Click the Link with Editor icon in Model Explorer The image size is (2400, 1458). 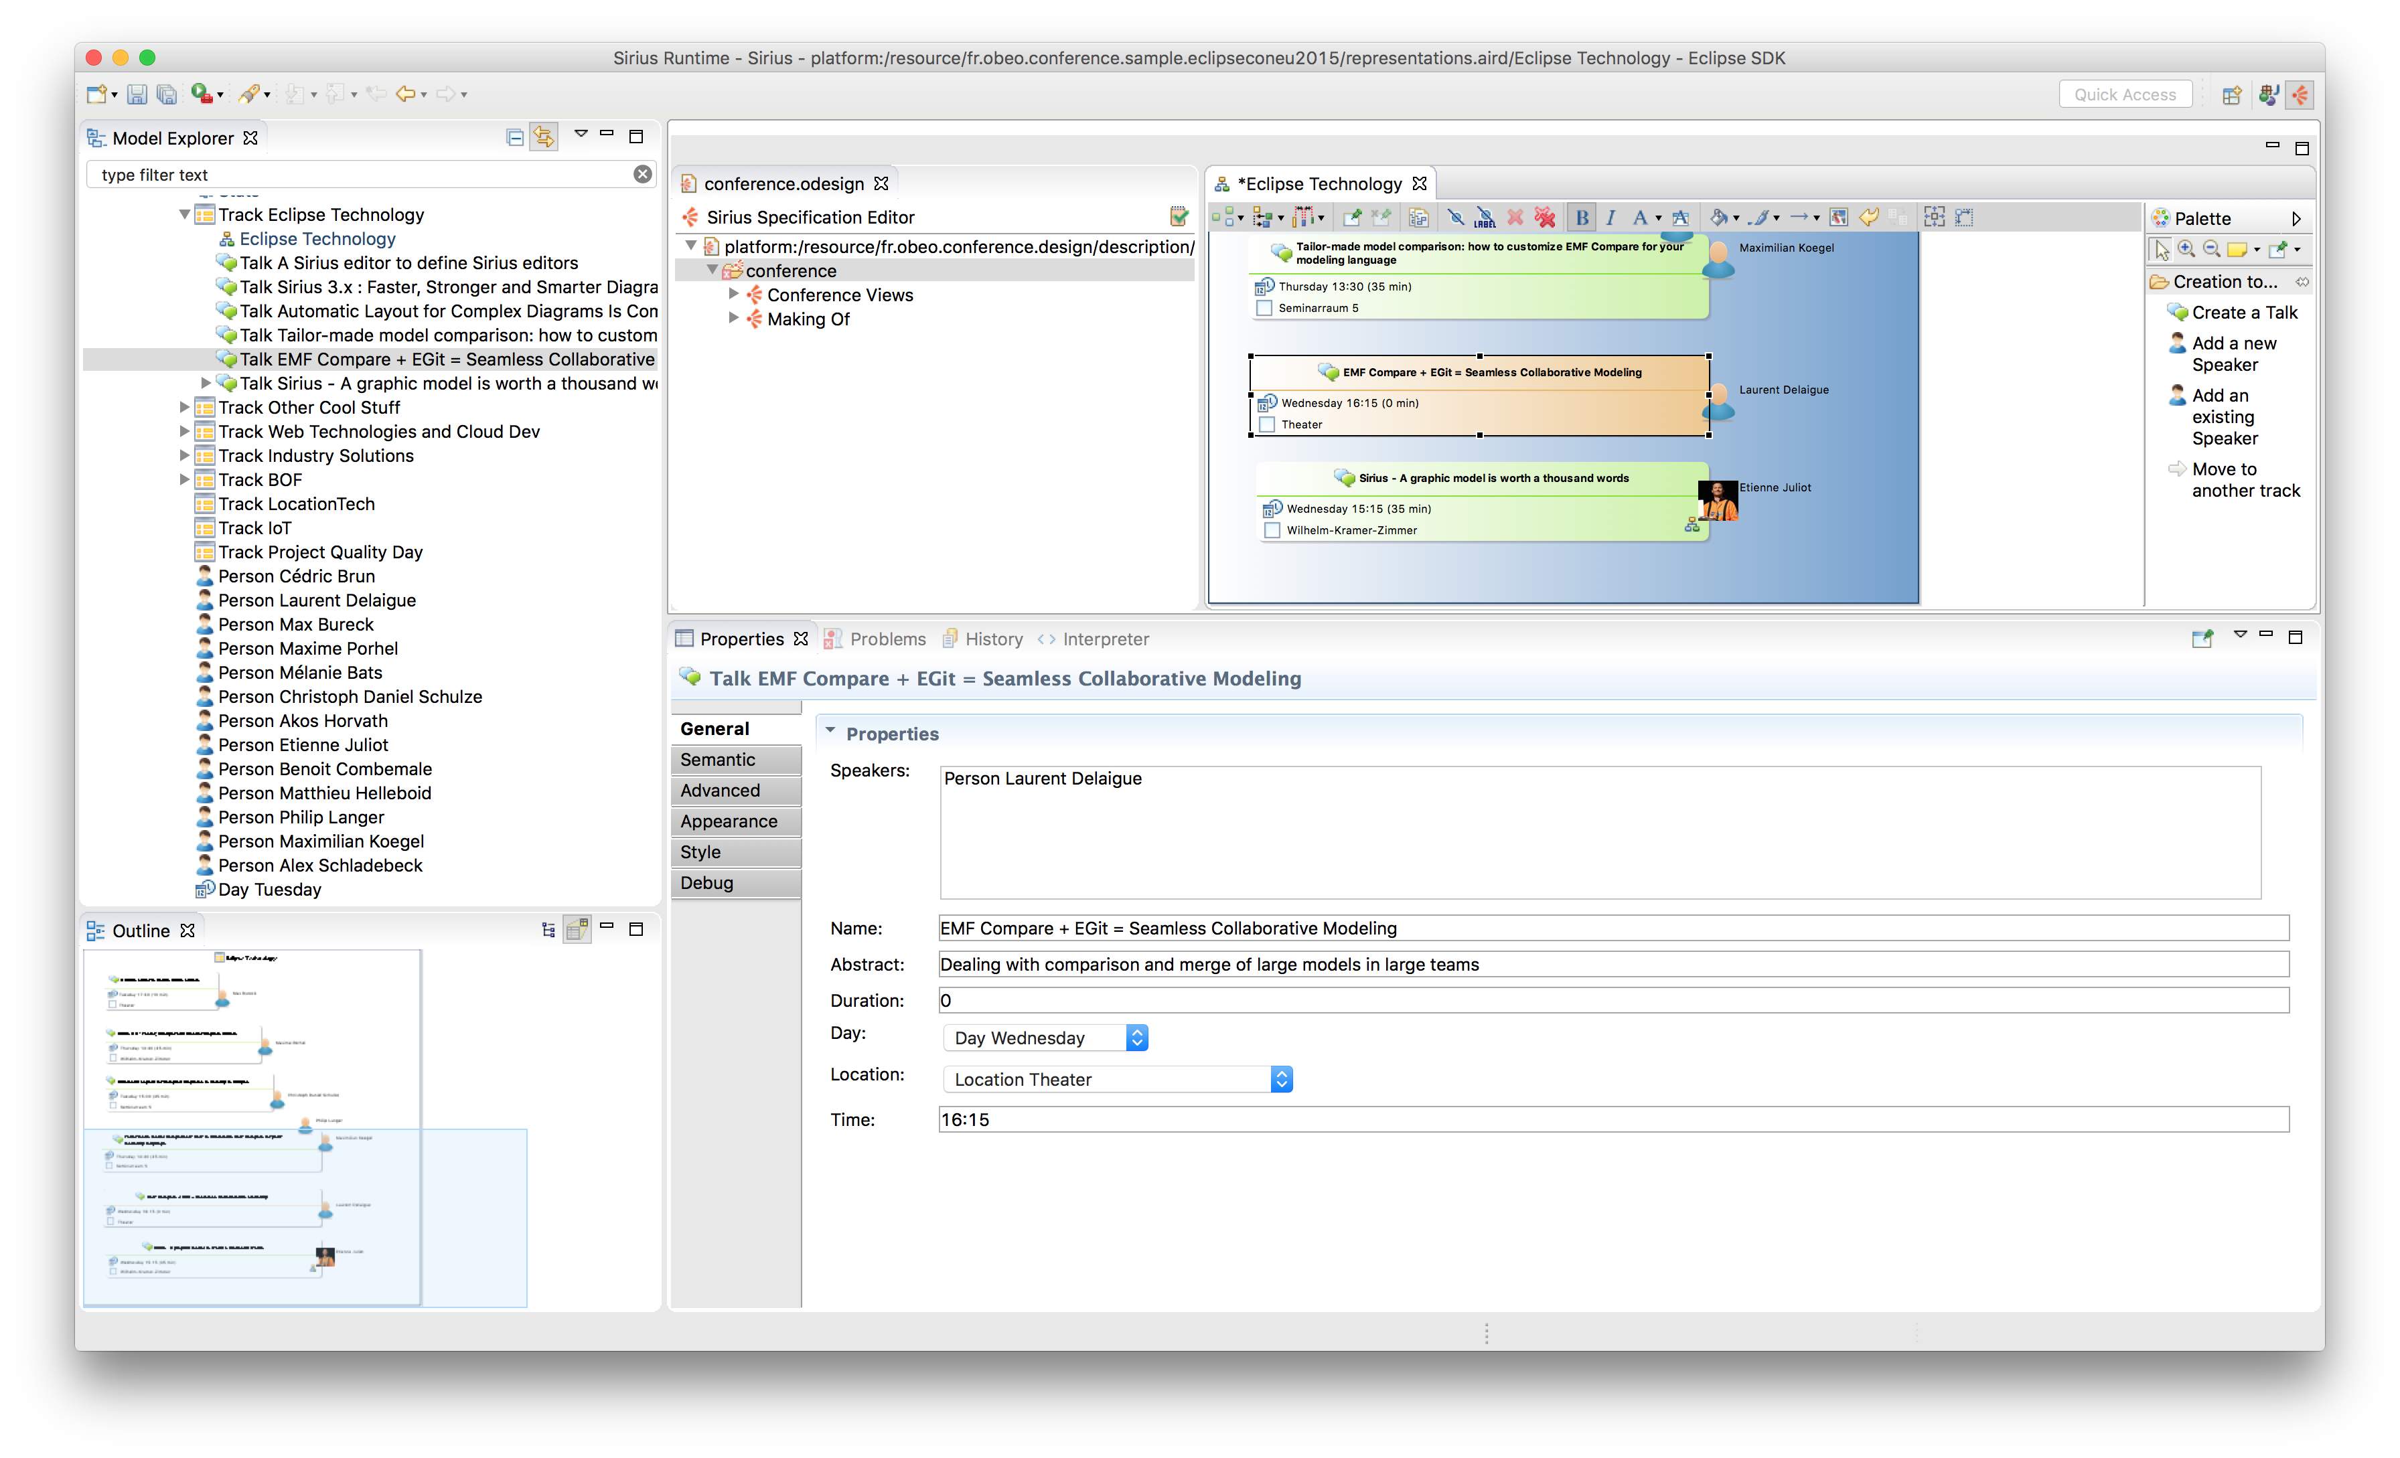[x=544, y=137]
